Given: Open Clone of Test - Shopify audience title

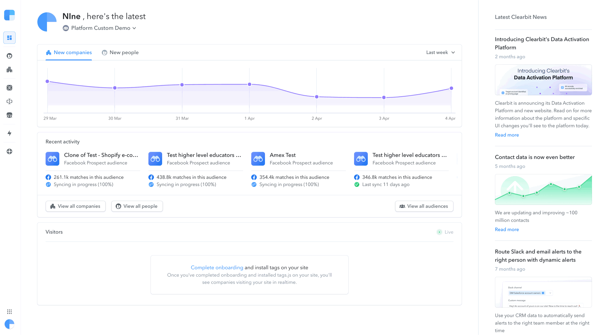Looking at the screenshot, I should (x=101, y=155).
